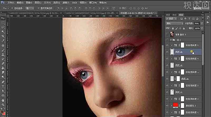The image size is (211, 117).
Task: Open the opacity slider arrow
Action: pos(202,23)
